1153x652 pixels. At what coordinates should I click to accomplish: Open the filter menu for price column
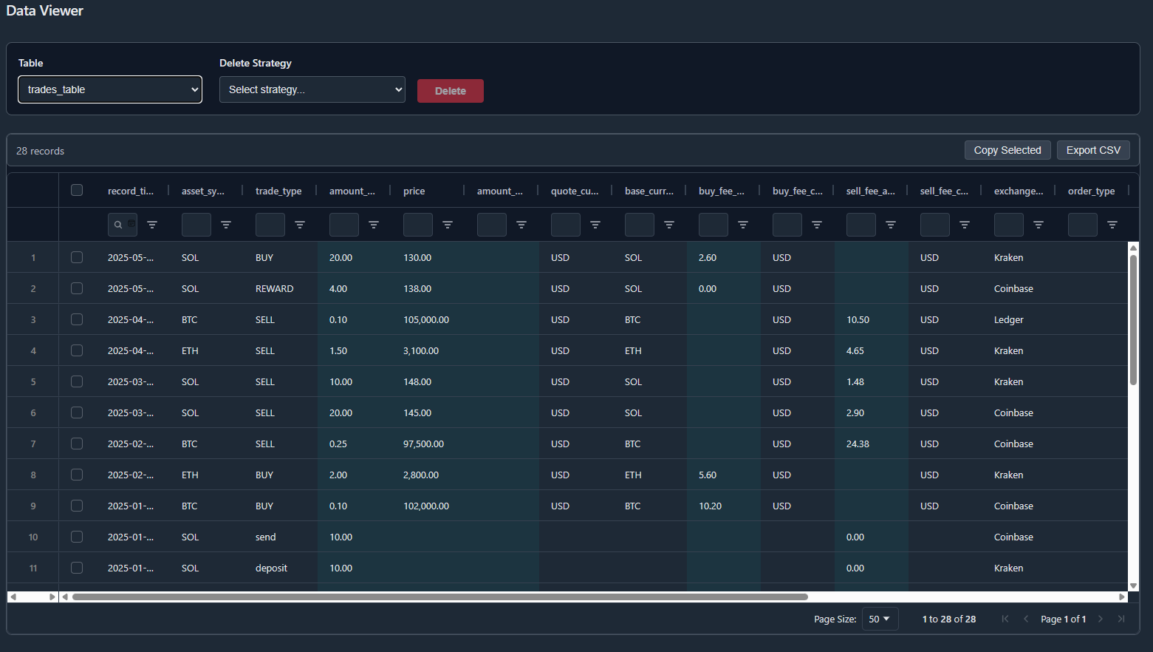448,224
